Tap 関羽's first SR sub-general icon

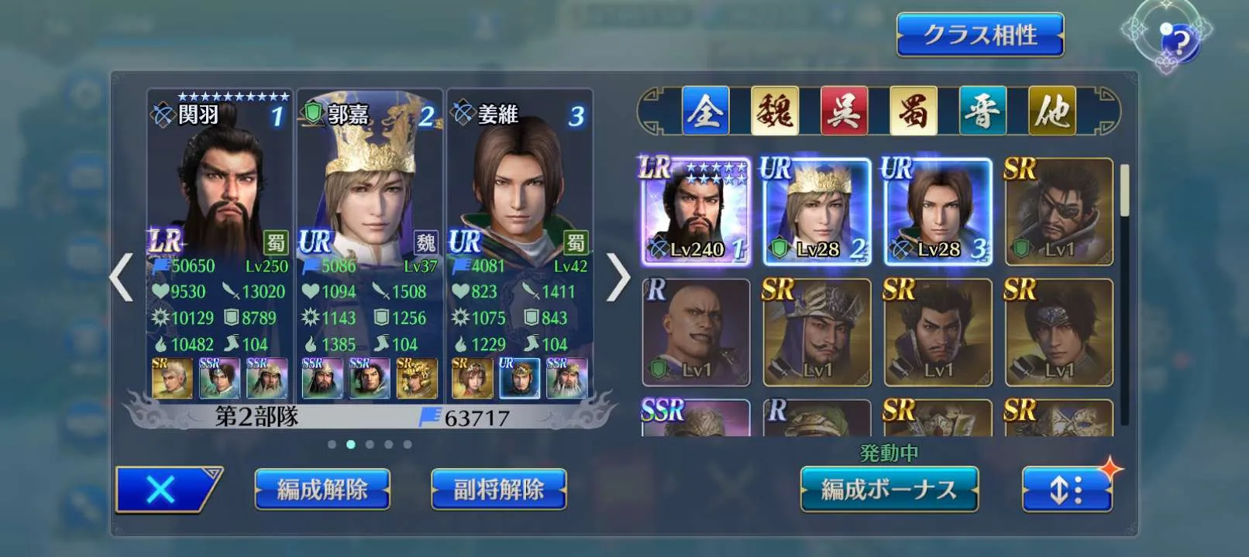172,378
